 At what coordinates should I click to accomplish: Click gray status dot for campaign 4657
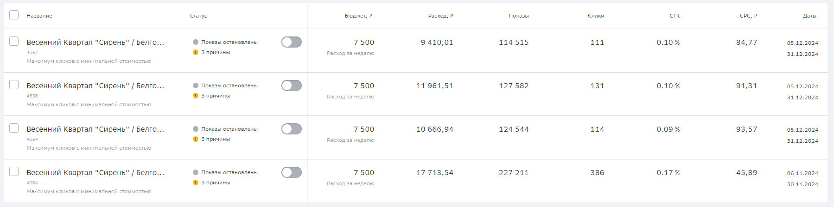pyautogui.click(x=196, y=42)
